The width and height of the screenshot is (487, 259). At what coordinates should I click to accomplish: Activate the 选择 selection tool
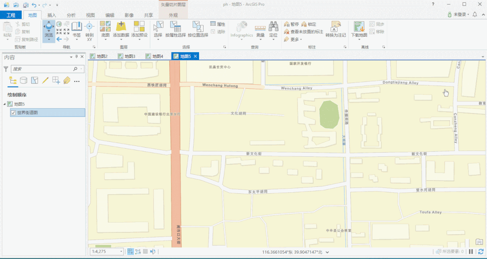(x=158, y=30)
